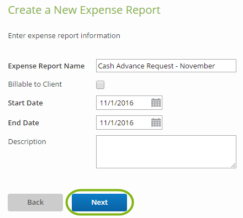
Task: Click the Create a New Expense Report heading
Action: (x=84, y=10)
